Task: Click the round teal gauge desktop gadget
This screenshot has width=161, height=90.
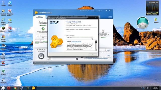Action: [143, 23]
